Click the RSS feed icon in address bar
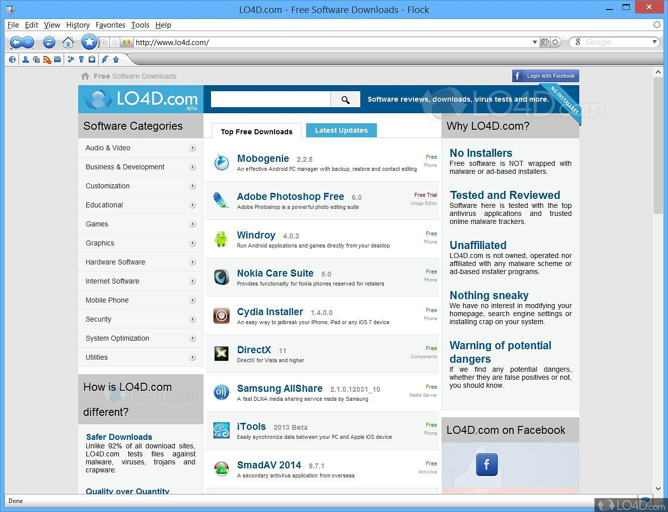668x512 pixels. 115,43
